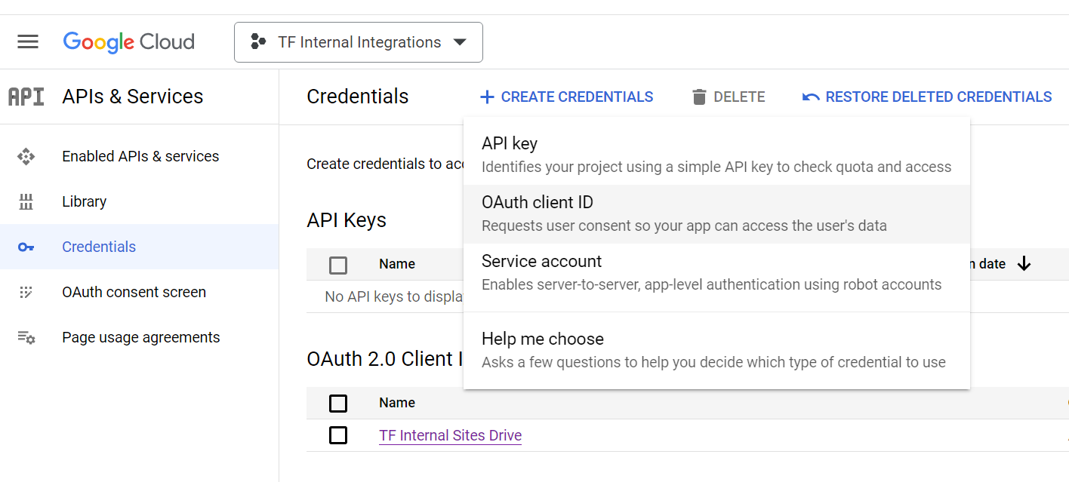Screen dimensions: 1069x482
Task: Click the Credentials page title
Action: point(358,97)
